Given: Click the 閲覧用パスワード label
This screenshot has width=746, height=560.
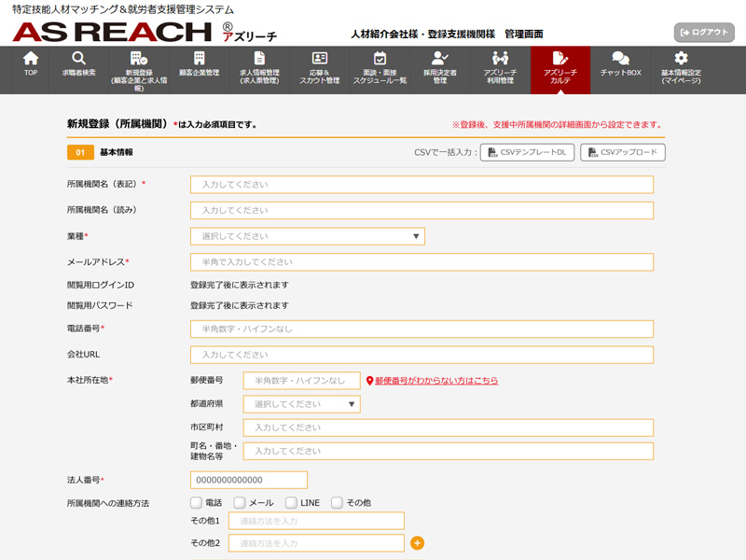Looking at the screenshot, I should [x=100, y=305].
